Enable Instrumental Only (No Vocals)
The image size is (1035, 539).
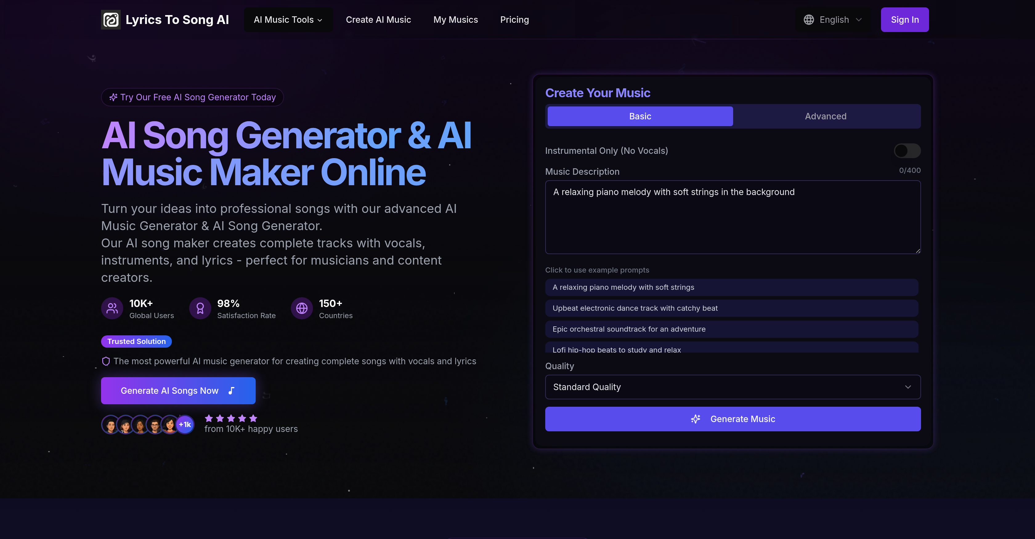click(907, 150)
